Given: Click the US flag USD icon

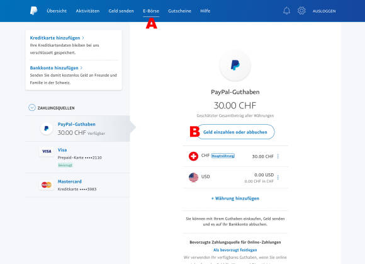Looking at the screenshot, I should click(x=193, y=177).
